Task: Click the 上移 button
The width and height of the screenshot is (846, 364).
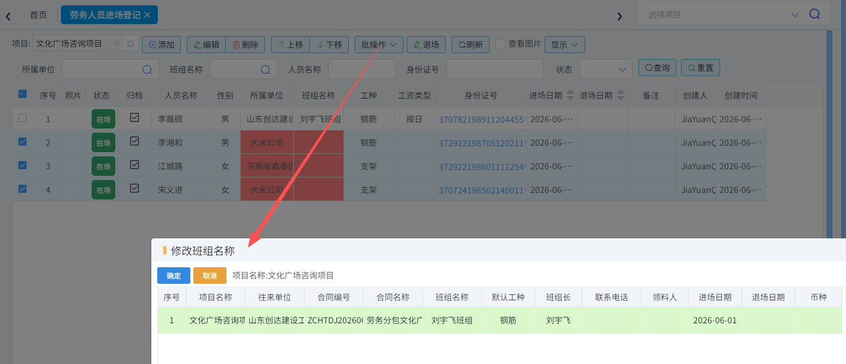Action: click(x=290, y=44)
